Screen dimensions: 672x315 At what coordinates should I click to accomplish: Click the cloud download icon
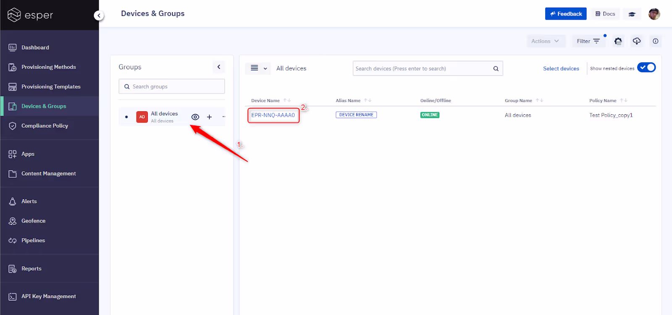click(637, 41)
